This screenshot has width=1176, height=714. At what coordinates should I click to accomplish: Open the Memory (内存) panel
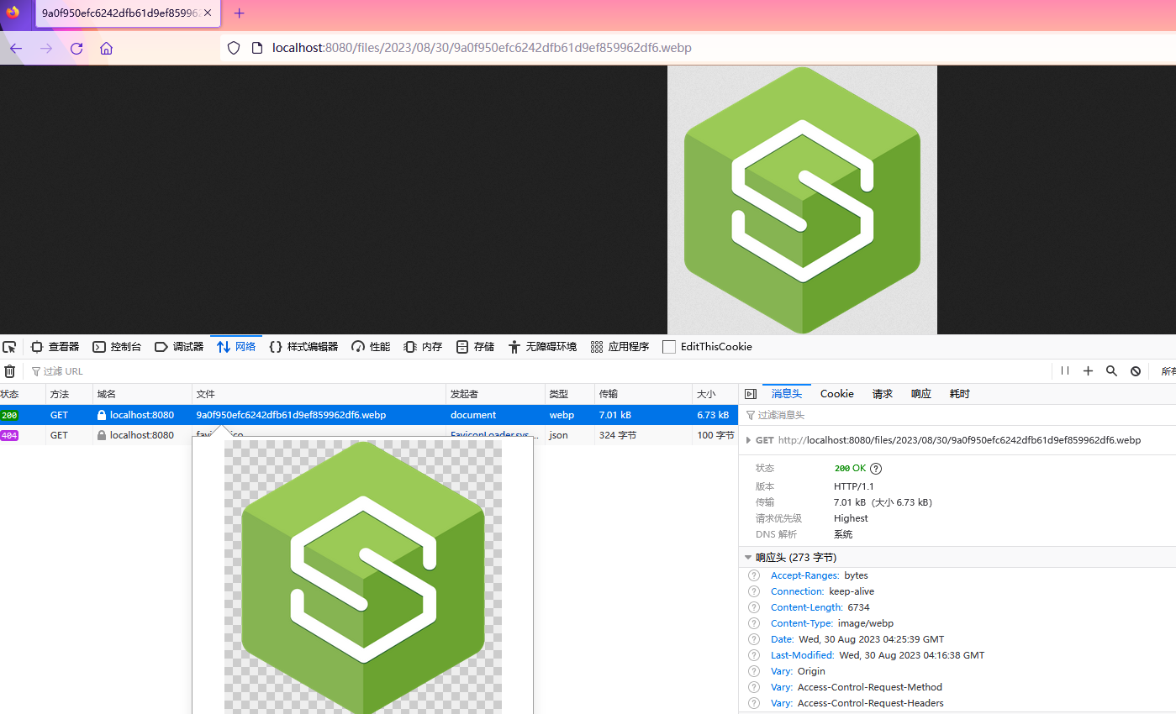(423, 347)
